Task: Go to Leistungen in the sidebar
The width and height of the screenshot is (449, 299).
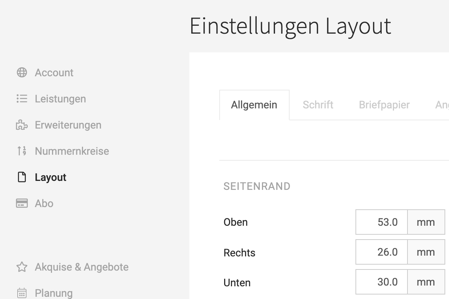Action: pos(60,99)
